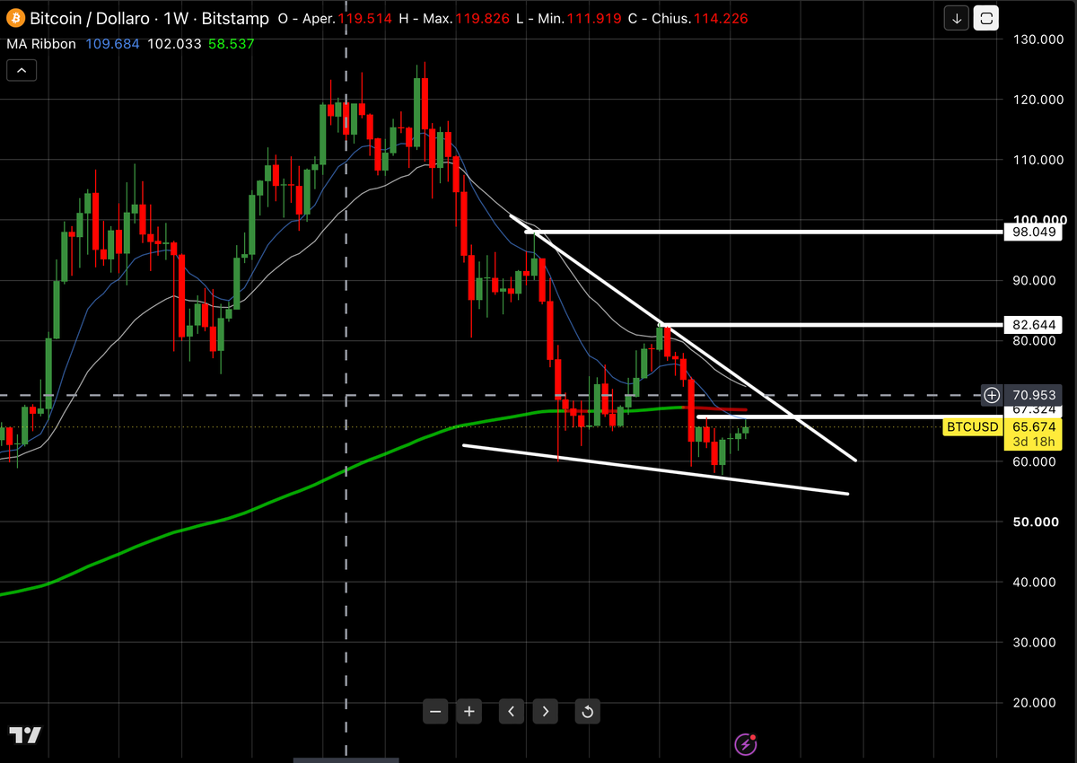
Task: Click the purple lightning bolt icon on the time axis
Action: tap(745, 743)
